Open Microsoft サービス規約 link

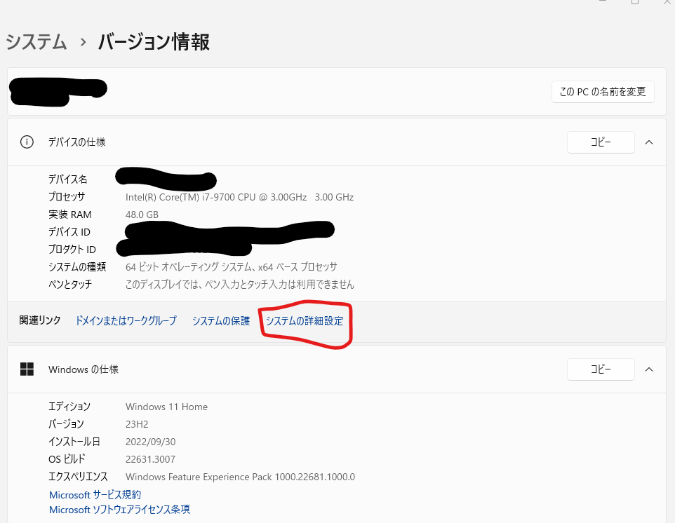[x=95, y=495]
